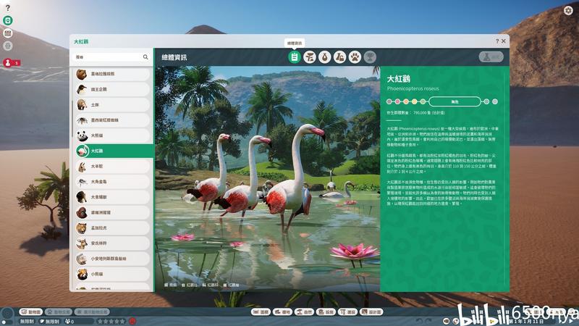This screenshot has height=326, width=579.
Task: Select the Bengal tiger 孟加拉虎 entry
Action: [112, 228]
